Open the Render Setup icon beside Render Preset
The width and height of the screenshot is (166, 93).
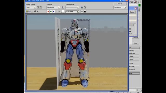point(82,7)
